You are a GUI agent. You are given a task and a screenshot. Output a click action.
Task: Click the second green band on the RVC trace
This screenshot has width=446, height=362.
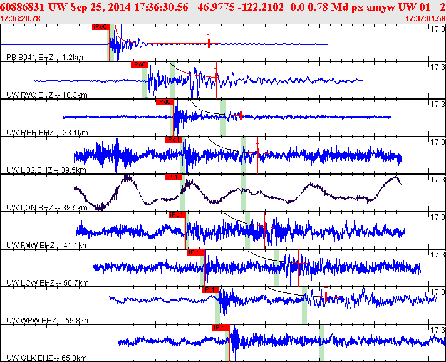tap(173, 80)
